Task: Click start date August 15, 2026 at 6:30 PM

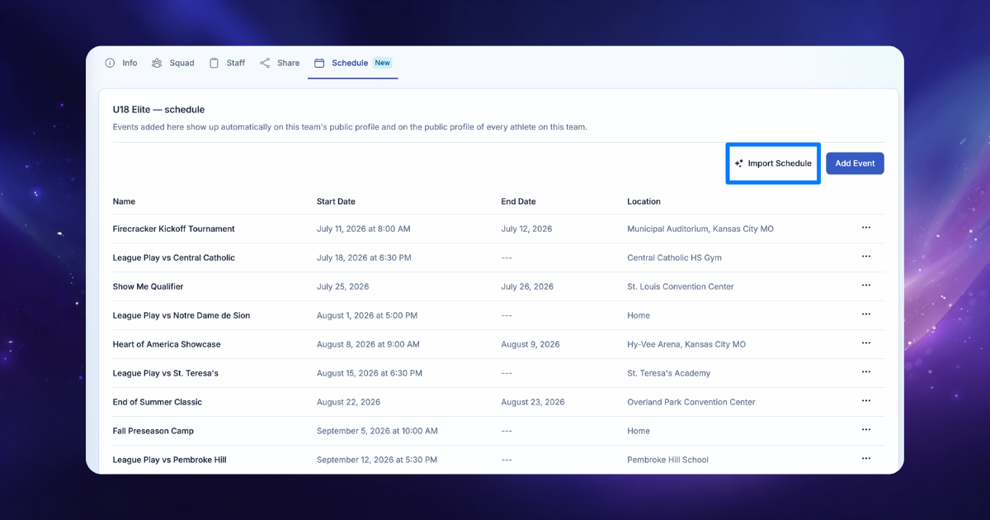Action: (370, 373)
